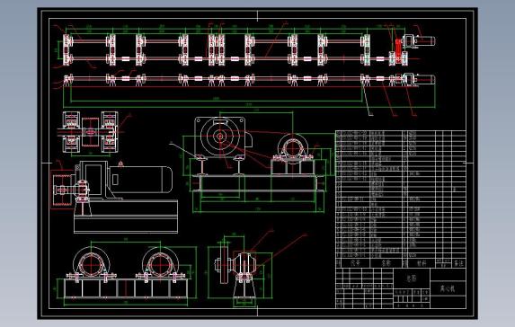This screenshot has width=515, height=327.
Task: Select the large motor body in side view
Action: (140, 180)
